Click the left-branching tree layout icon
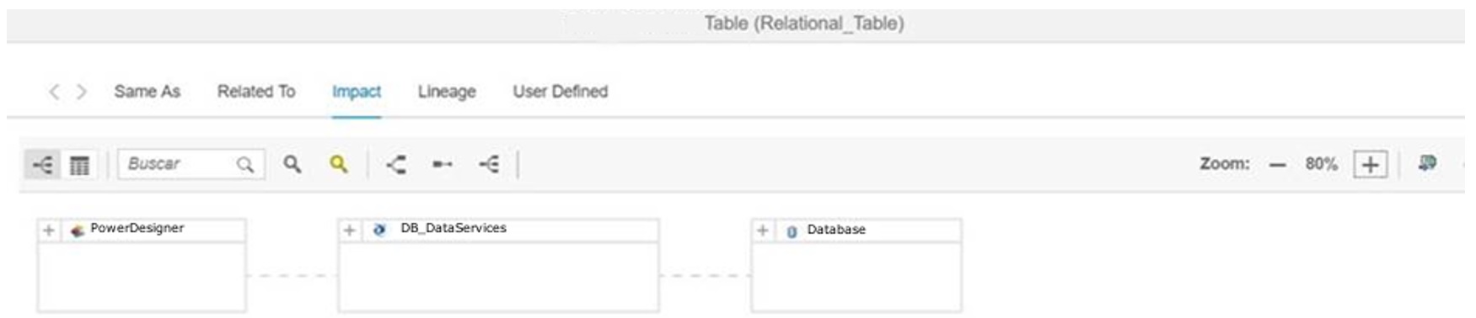The width and height of the screenshot is (1476, 318). [x=396, y=164]
